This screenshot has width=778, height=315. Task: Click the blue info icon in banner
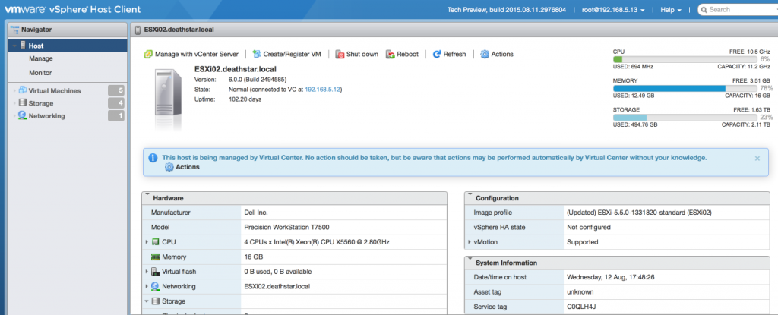[x=153, y=158]
